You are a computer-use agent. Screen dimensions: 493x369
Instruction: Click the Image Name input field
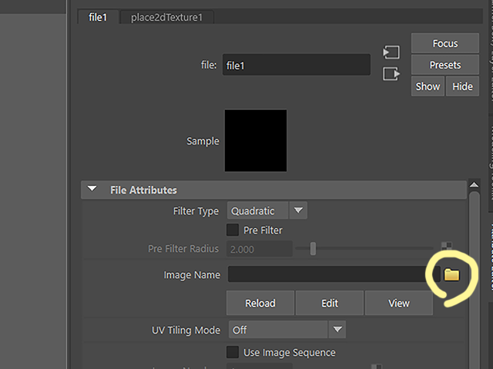[334, 274]
